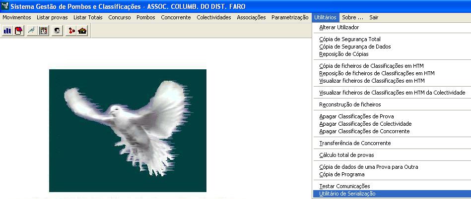Select Cópia de Segurança Total
The image size is (471, 199).
coord(350,39)
